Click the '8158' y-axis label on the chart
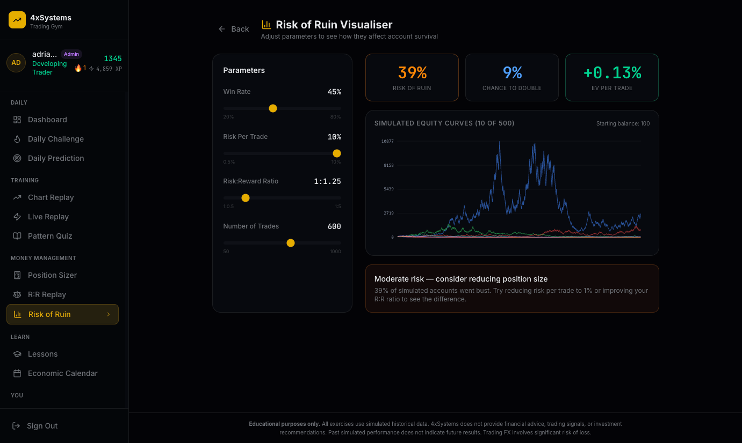The height and width of the screenshot is (443, 742). [388, 165]
